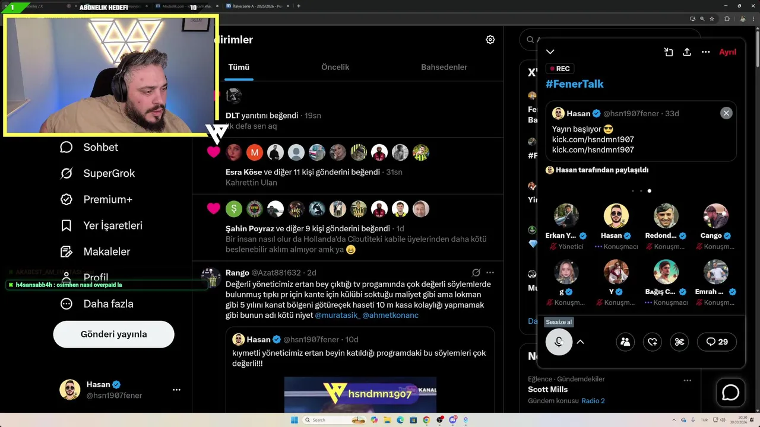Open Yer İşaretleri bookmarks

point(101,225)
